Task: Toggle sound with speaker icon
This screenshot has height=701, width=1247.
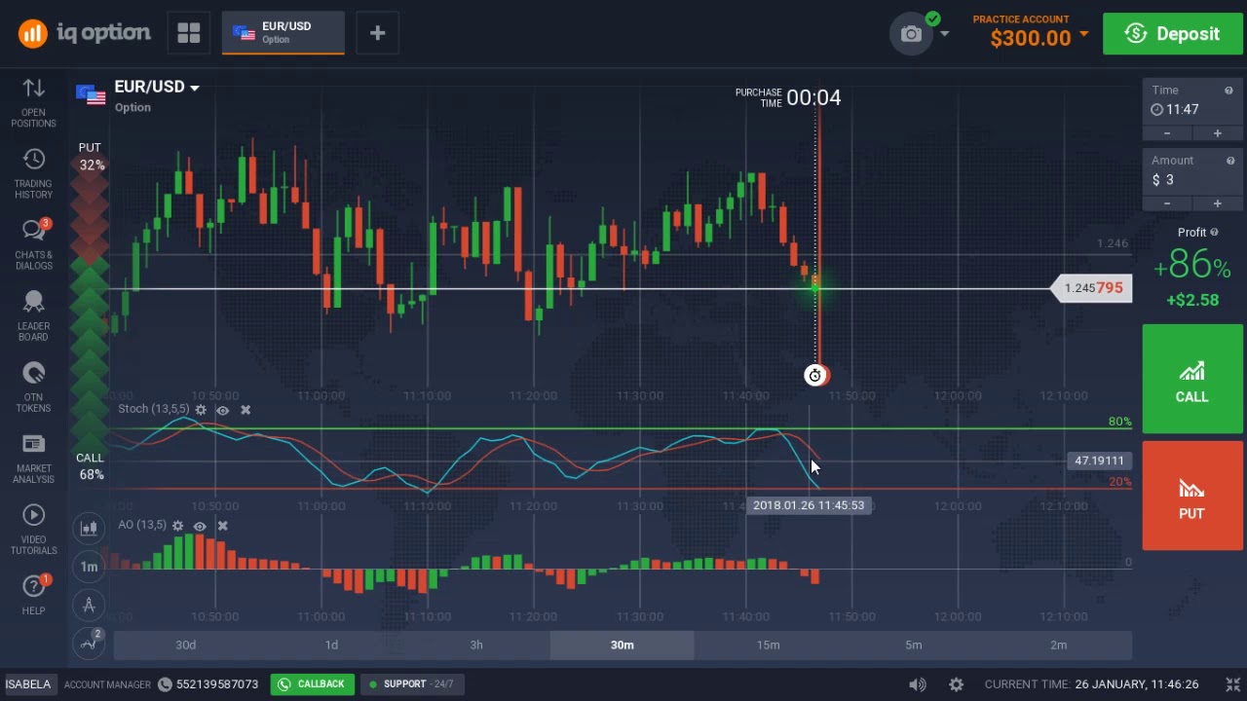Action: point(918,684)
